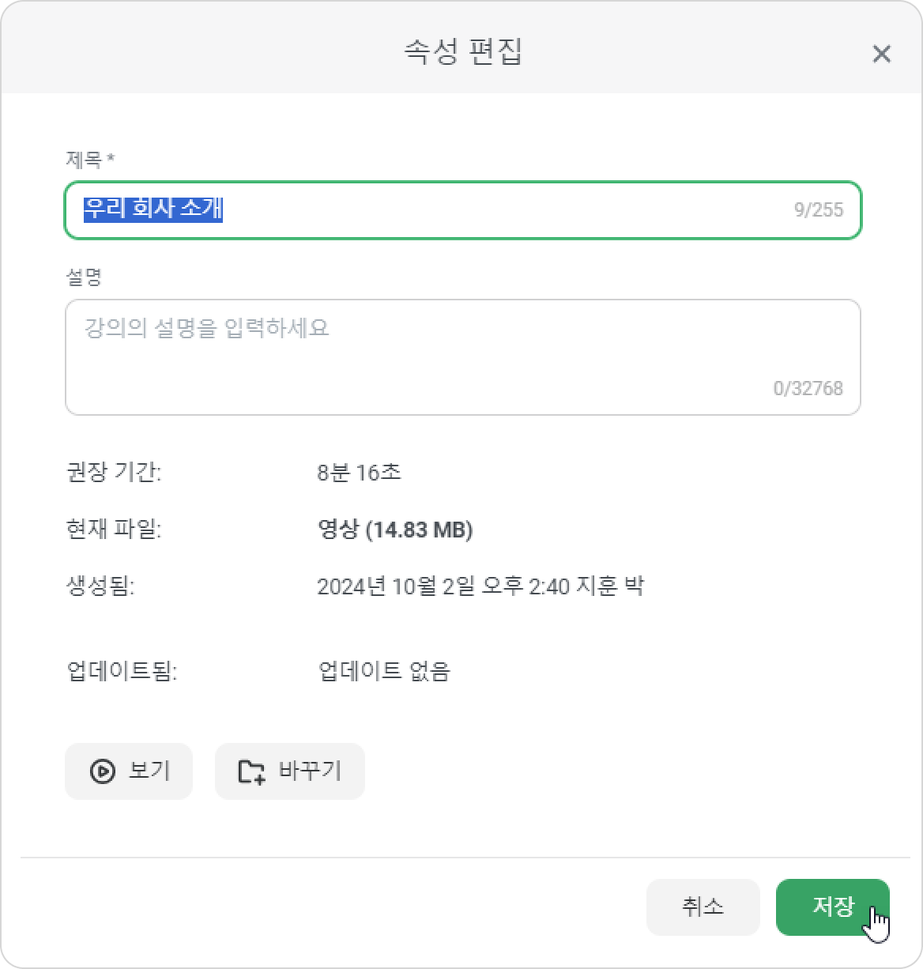Viewport: 923px width, 969px height.
Task: Click the play icon on 보기 button
Action: (x=103, y=771)
